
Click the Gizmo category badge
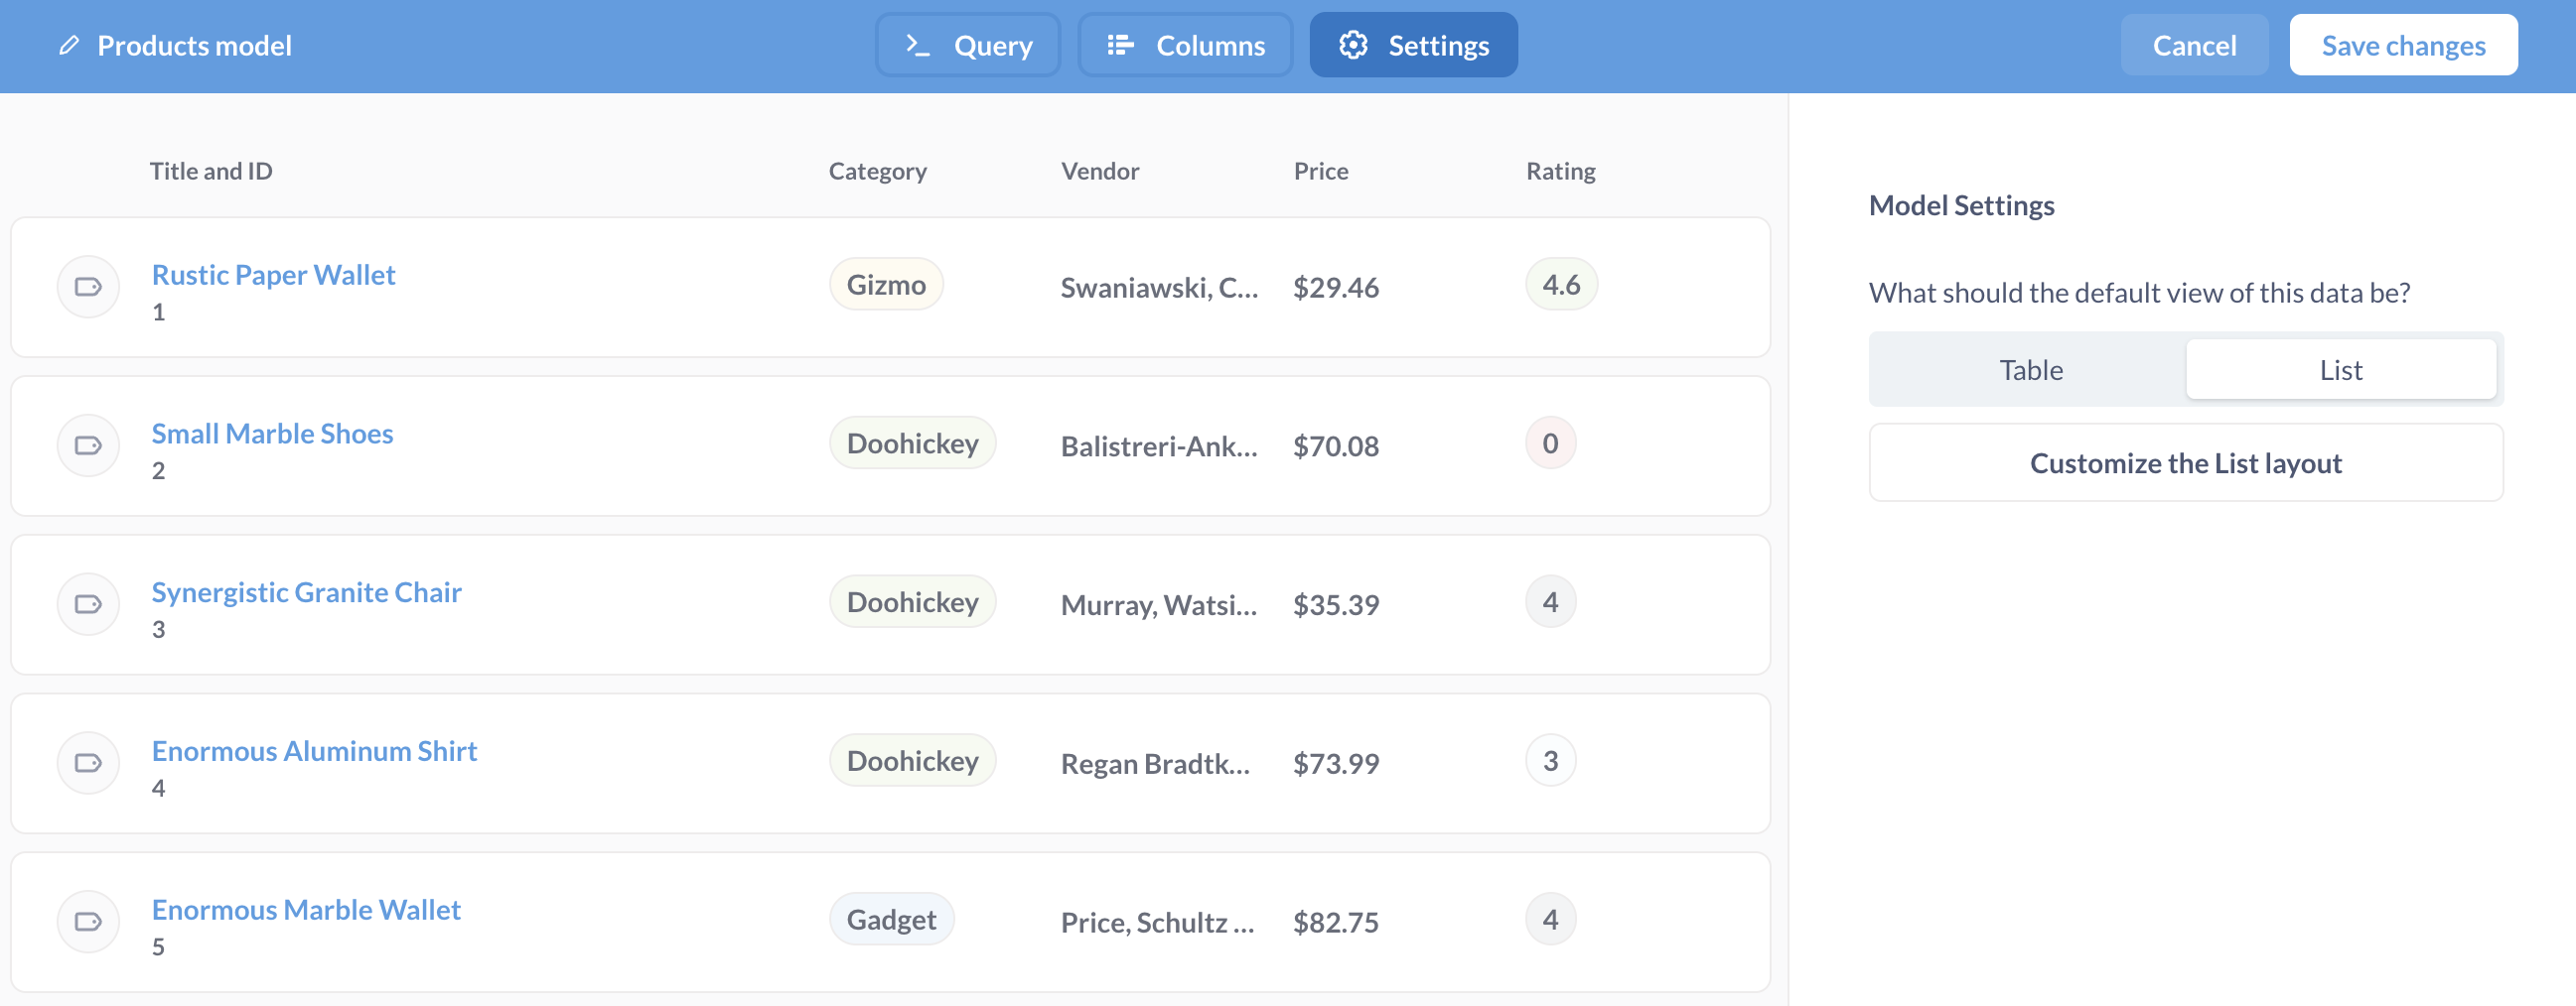886,285
